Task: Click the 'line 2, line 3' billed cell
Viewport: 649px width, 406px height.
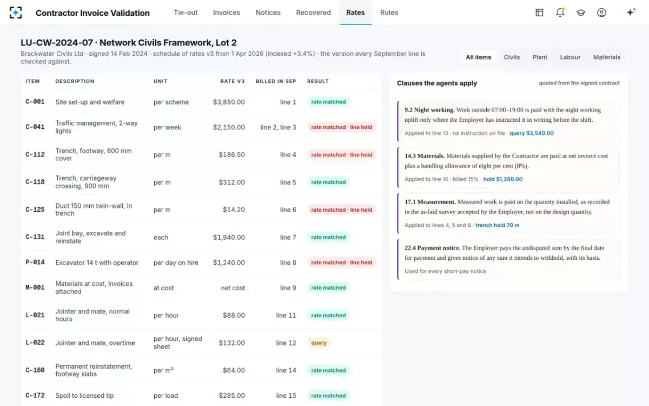Action: click(x=279, y=127)
